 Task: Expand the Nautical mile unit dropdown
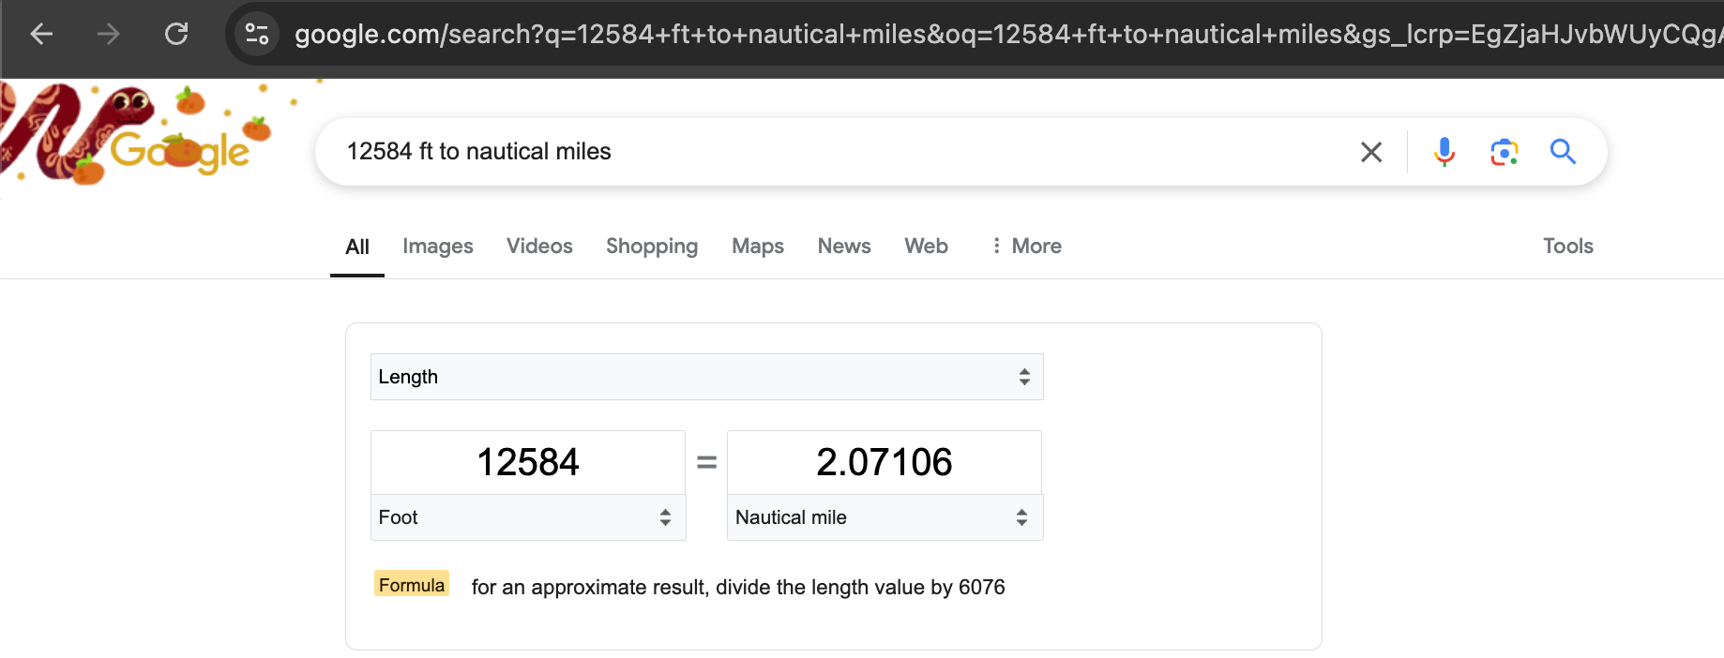[x=885, y=517]
